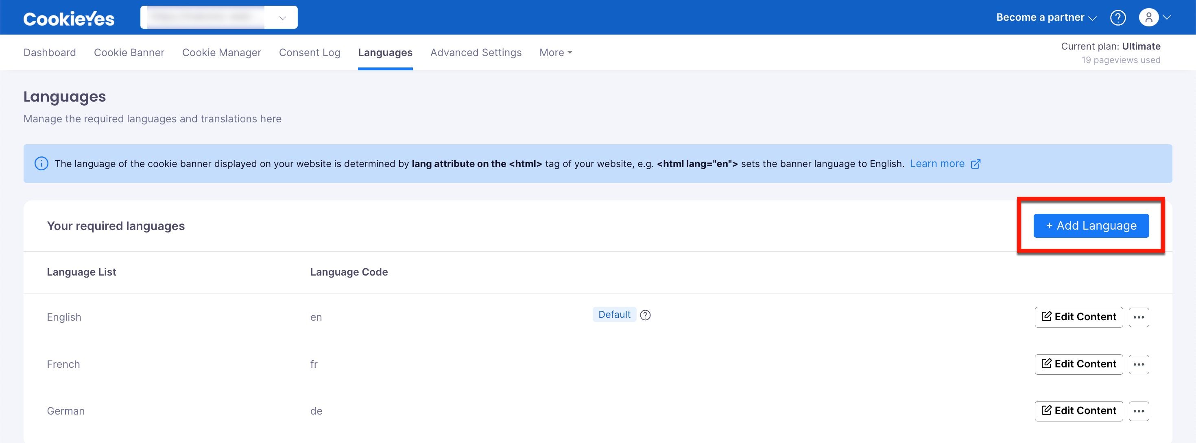This screenshot has width=1196, height=443.
Task: Click the Languages page heading
Action: (x=65, y=96)
